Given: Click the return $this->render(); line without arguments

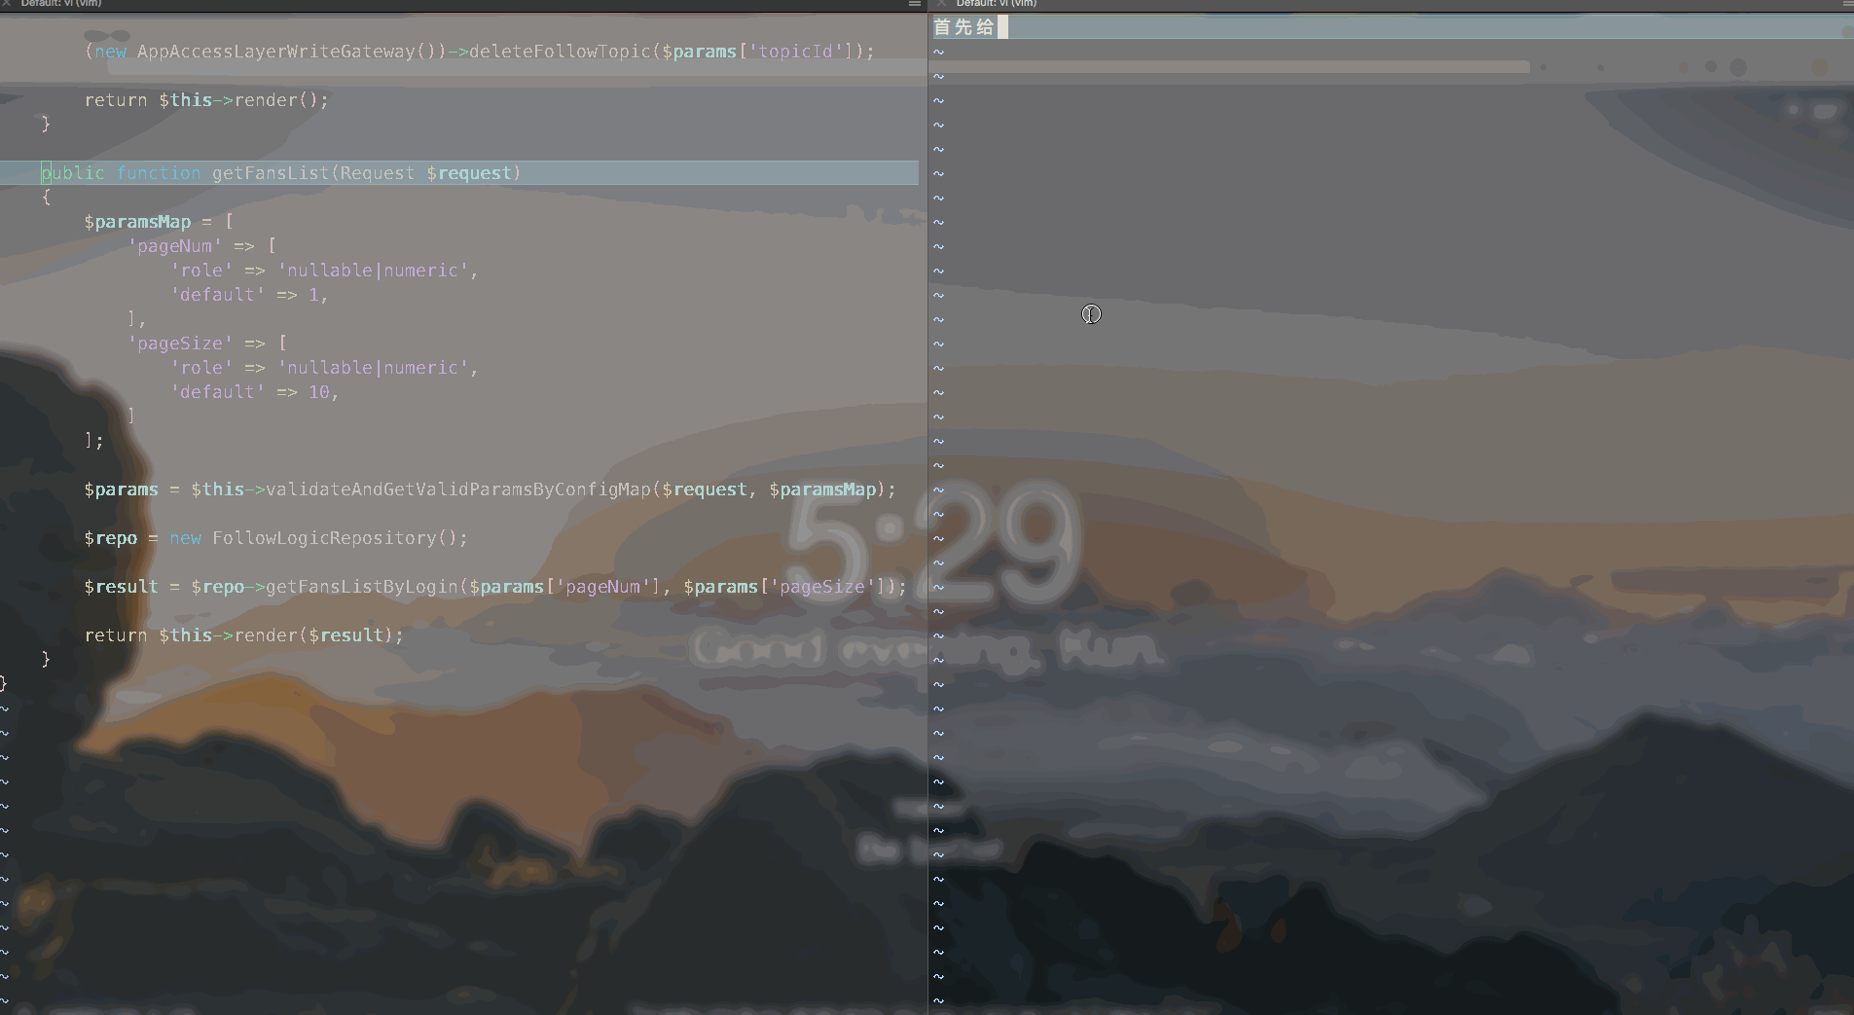Looking at the screenshot, I should (206, 100).
